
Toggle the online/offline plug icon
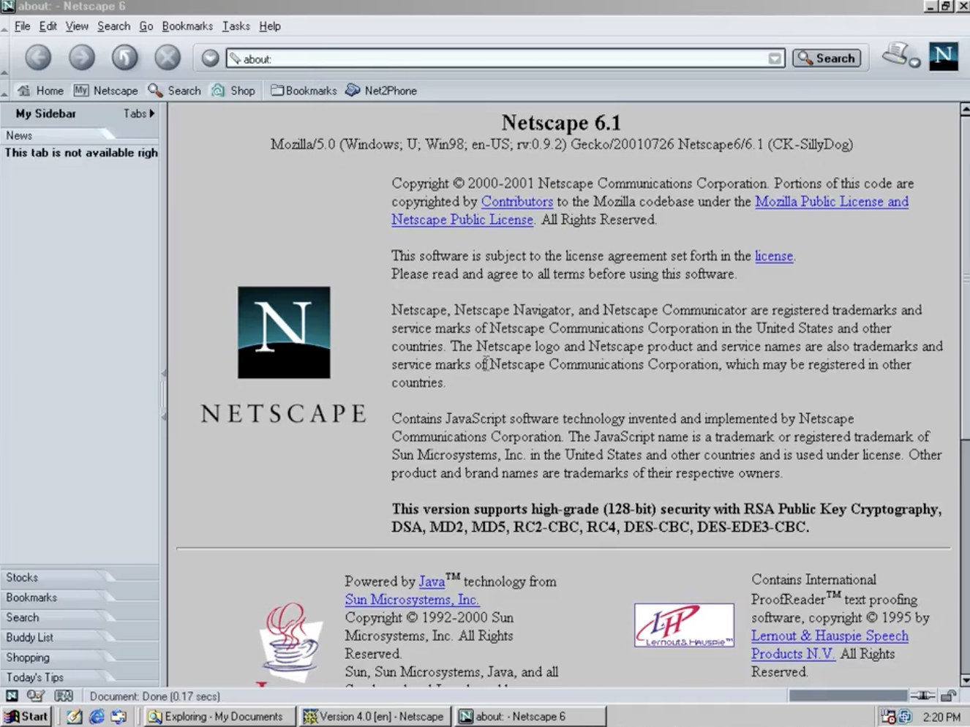pos(922,696)
